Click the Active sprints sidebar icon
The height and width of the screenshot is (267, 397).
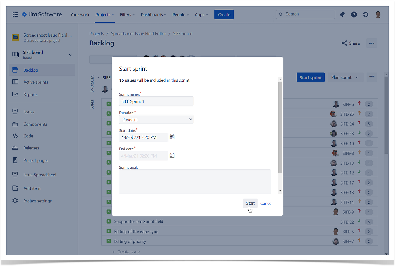[x=15, y=82]
